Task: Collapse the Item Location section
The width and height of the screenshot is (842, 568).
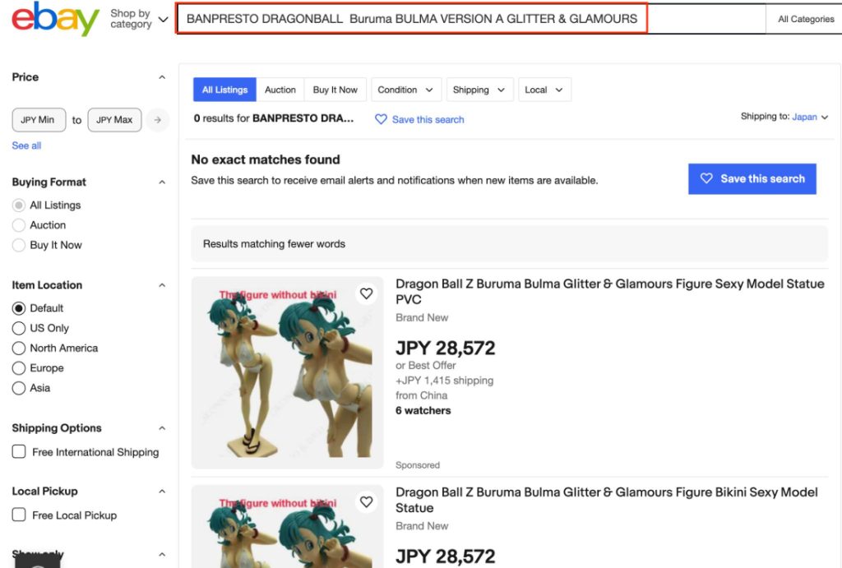Action: (162, 285)
